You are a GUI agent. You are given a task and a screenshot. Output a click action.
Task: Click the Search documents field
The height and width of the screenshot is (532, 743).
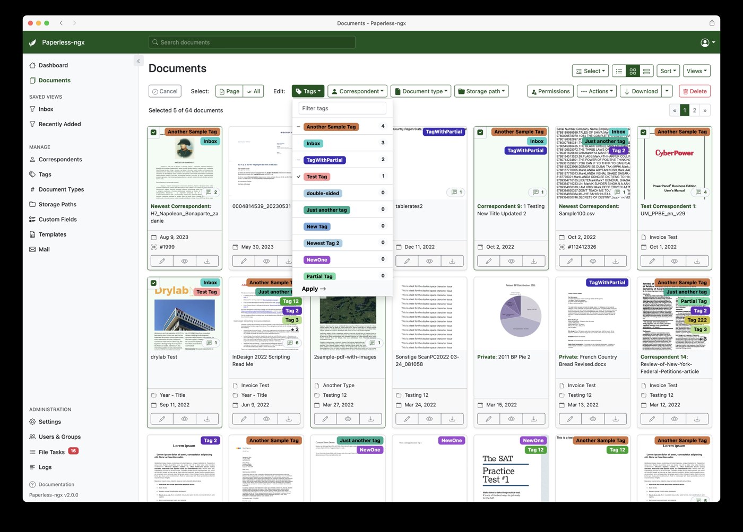tap(252, 42)
